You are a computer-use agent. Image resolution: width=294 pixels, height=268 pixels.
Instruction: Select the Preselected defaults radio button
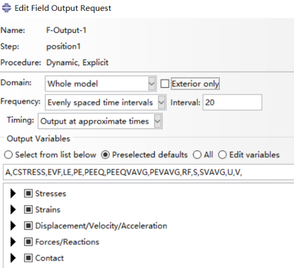click(x=105, y=155)
